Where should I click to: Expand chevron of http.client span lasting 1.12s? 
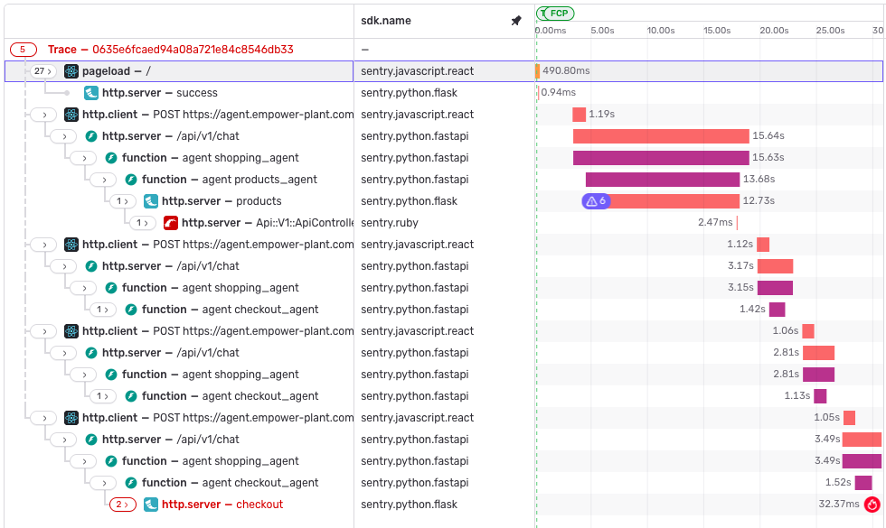tap(43, 245)
